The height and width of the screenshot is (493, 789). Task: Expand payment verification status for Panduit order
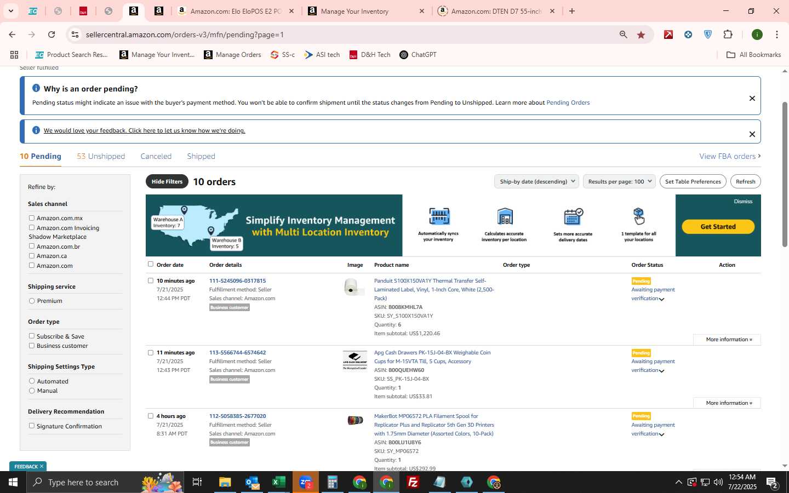661,299
